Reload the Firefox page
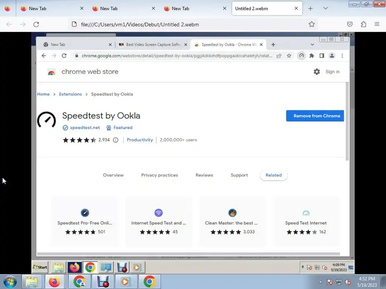 [36, 24]
